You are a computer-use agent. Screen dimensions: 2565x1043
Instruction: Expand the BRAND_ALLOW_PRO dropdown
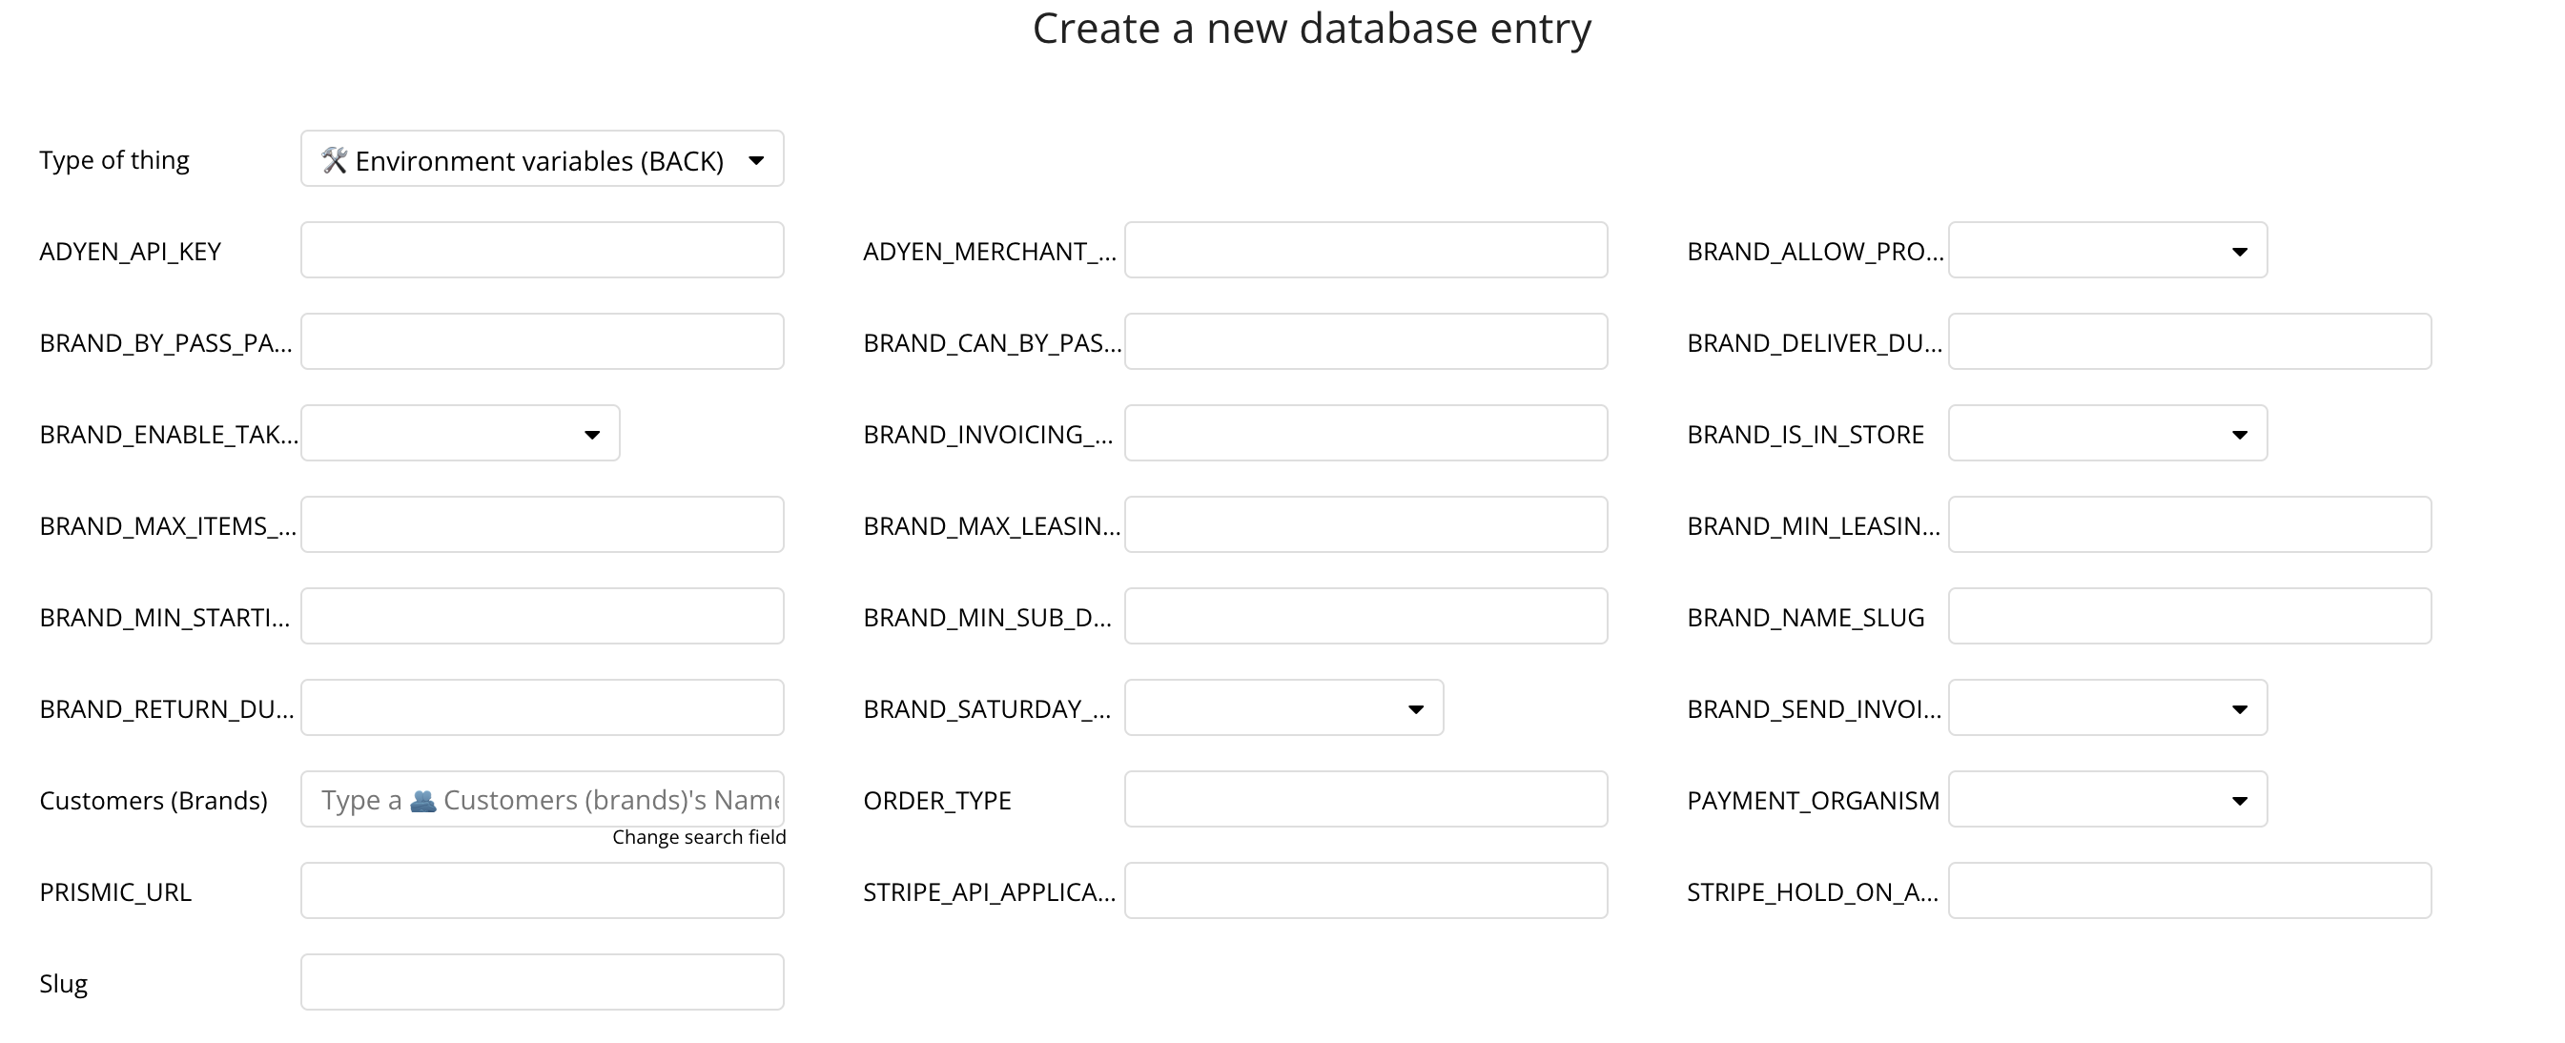click(2107, 251)
